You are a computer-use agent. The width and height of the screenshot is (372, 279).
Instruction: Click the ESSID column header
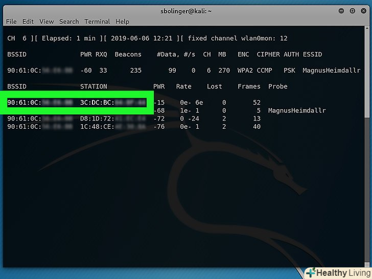[x=312, y=55]
